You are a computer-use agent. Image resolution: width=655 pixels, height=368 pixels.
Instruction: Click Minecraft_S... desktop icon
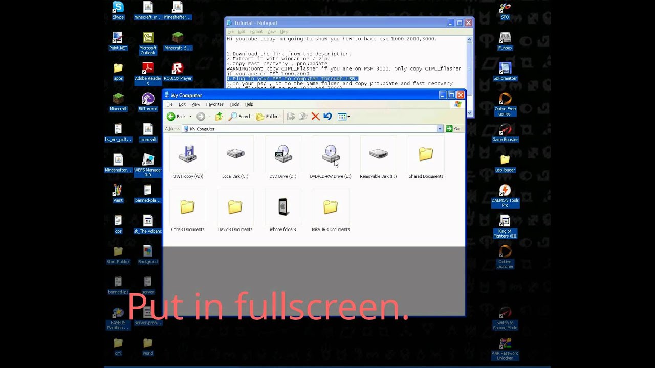click(x=178, y=41)
